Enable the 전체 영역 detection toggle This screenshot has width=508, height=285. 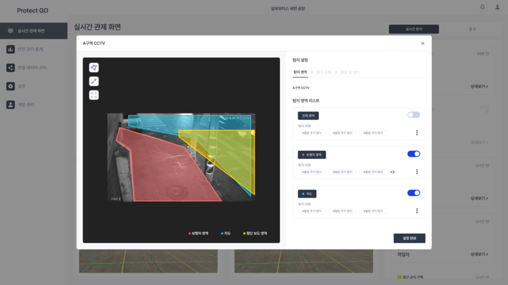click(414, 115)
